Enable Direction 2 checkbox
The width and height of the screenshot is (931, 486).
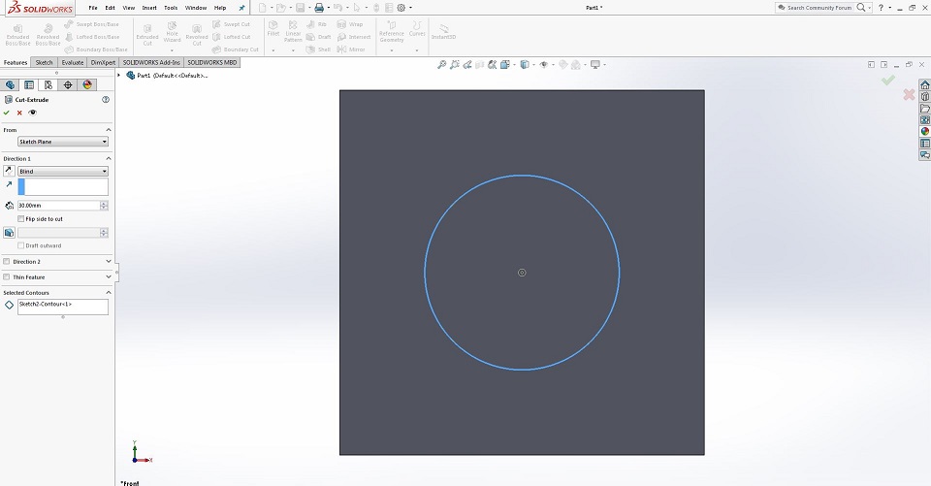[x=7, y=261]
